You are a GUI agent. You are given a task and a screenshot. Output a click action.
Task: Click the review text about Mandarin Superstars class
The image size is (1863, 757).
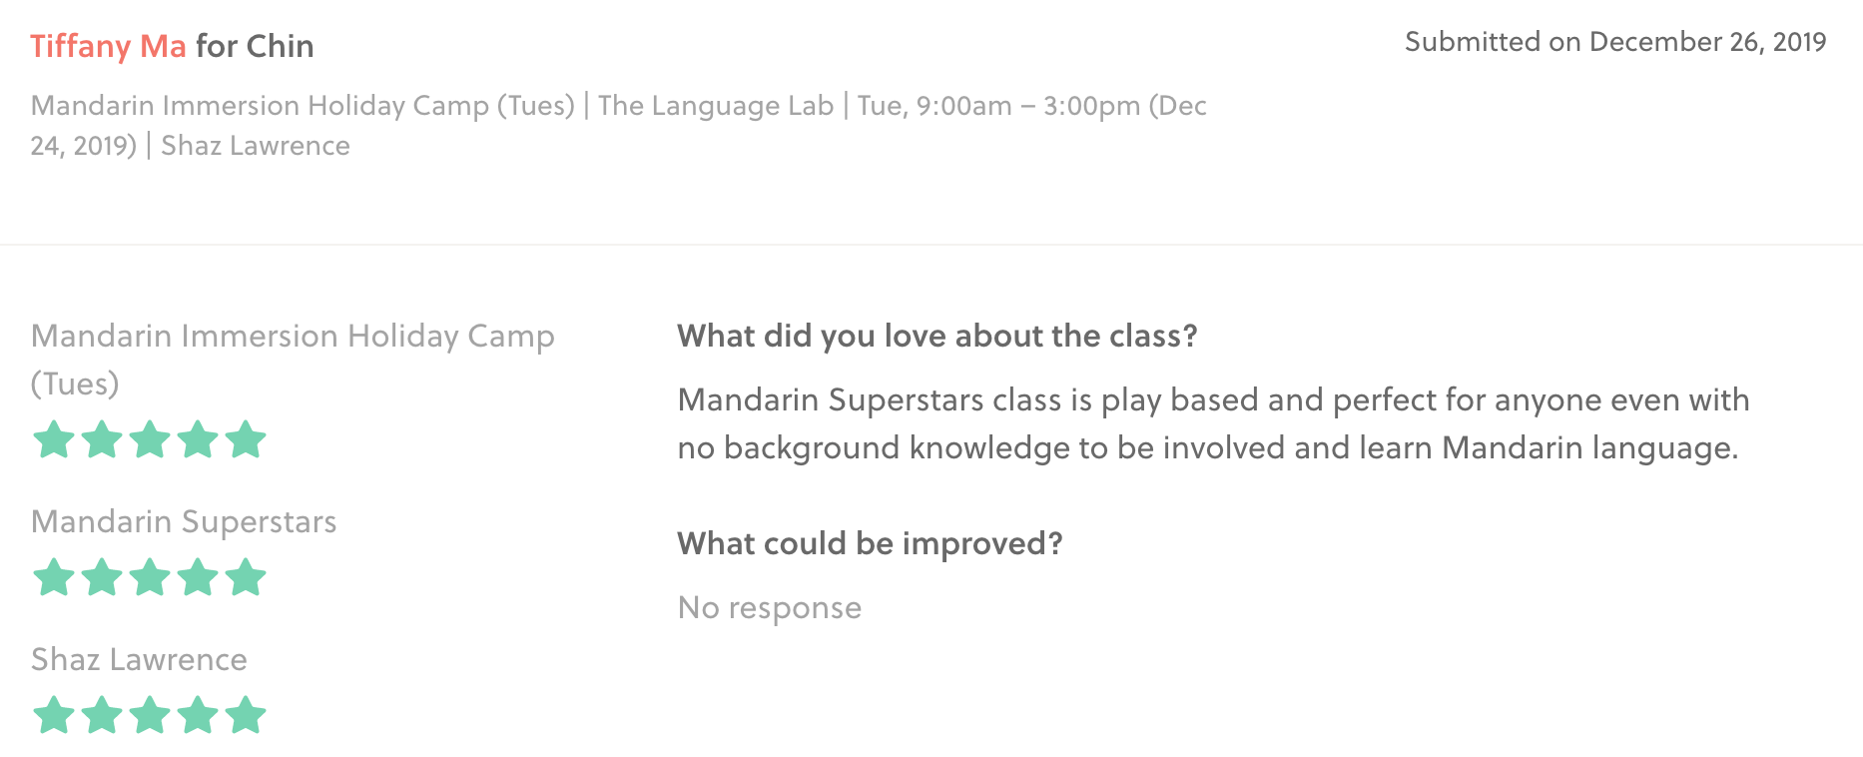click(1213, 423)
